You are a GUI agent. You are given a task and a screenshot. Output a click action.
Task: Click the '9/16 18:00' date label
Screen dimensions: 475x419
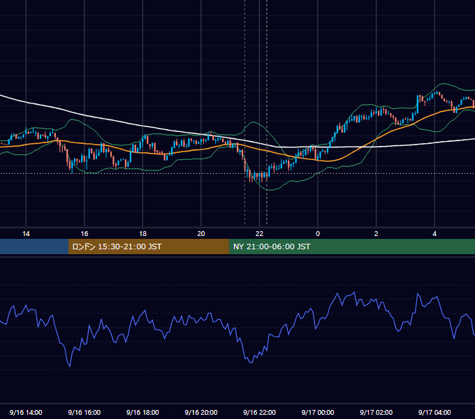(x=142, y=412)
